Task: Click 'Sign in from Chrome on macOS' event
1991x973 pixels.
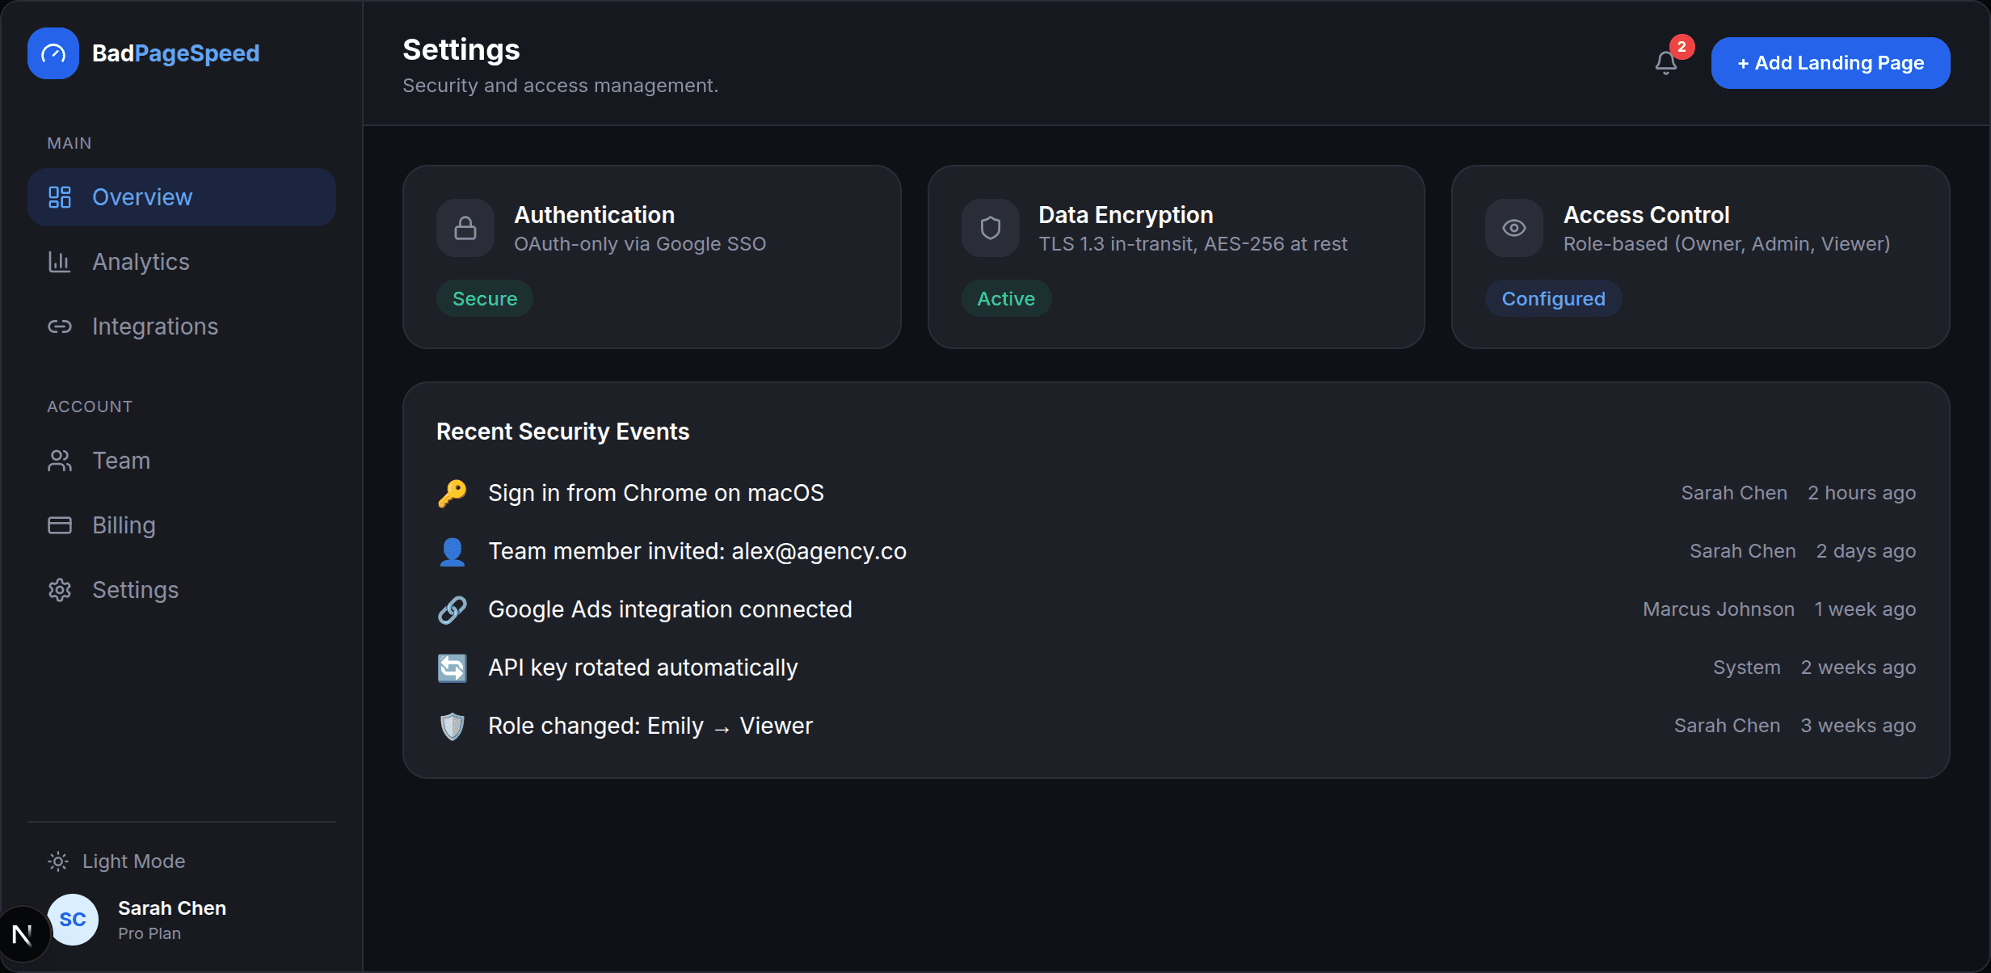Action: click(x=655, y=493)
